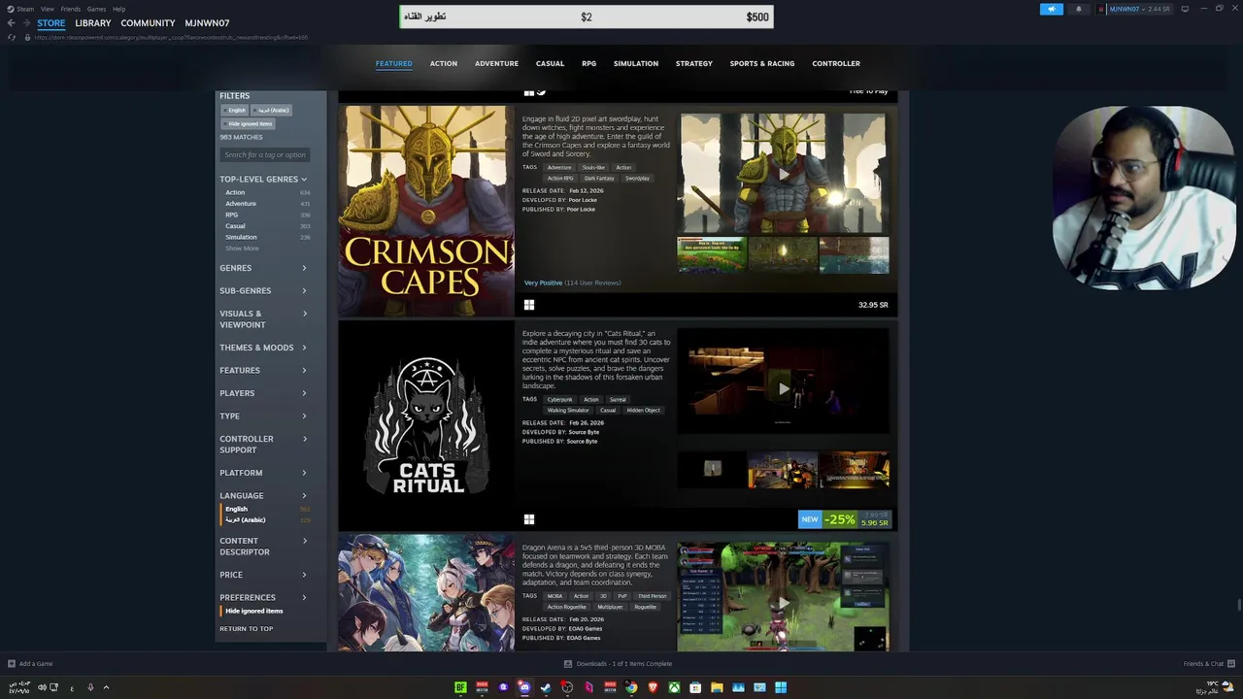Open the Steam menu
Image resolution: width=1243 pixels, height=699 pixels.
point(25,9)
